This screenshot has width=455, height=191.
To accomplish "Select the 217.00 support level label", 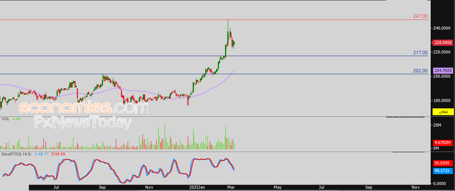I will pyautogui.click(x=420, y=53).
